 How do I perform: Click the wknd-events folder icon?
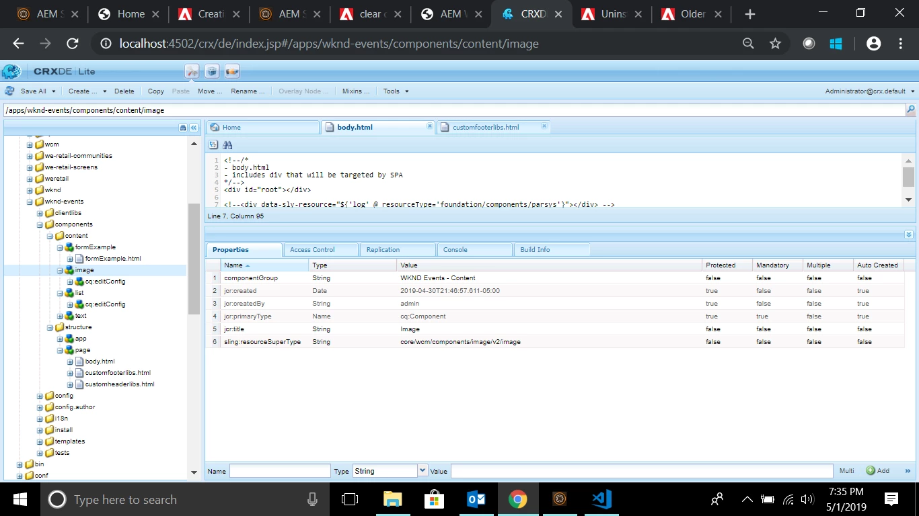39,202
